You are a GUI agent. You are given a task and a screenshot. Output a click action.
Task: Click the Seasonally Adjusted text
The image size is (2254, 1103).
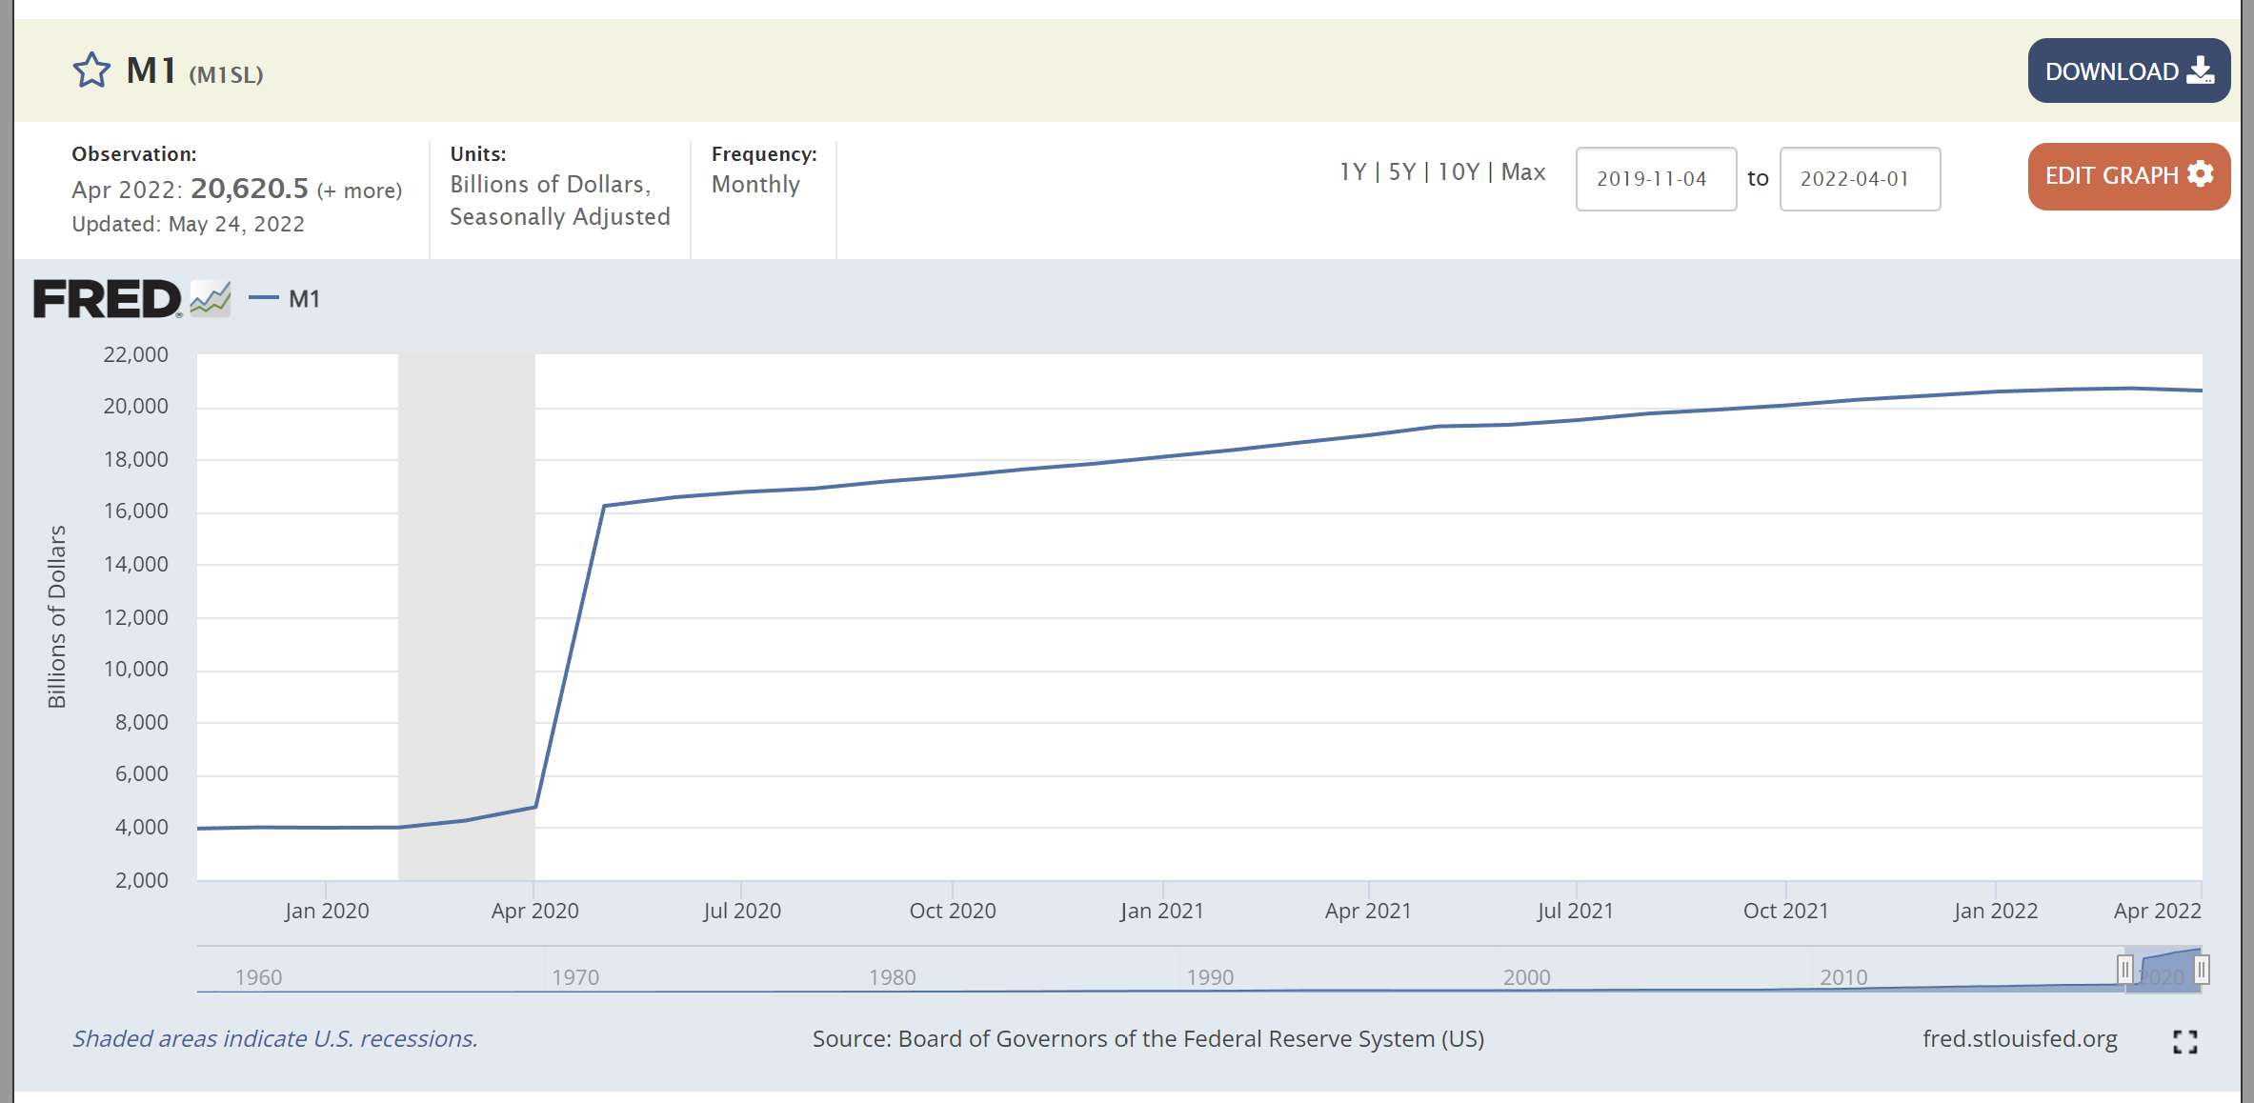(x=560, y=217)
